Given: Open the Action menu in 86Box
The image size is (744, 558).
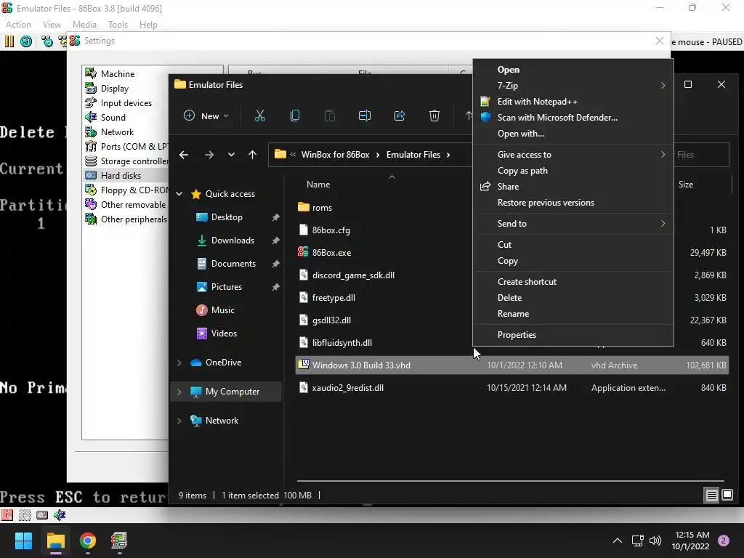Looking at the screenshot, I should (x=18, y=25).
